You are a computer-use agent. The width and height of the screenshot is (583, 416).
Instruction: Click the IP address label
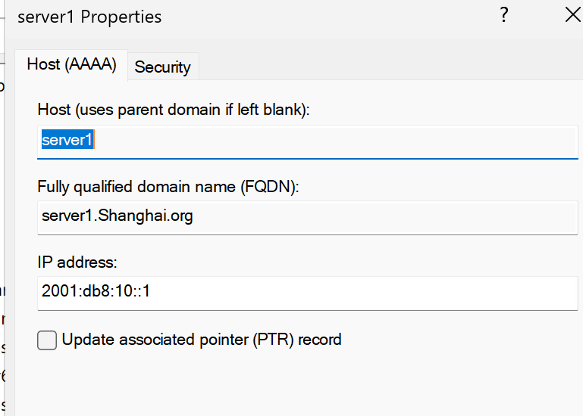coord(77,262)
